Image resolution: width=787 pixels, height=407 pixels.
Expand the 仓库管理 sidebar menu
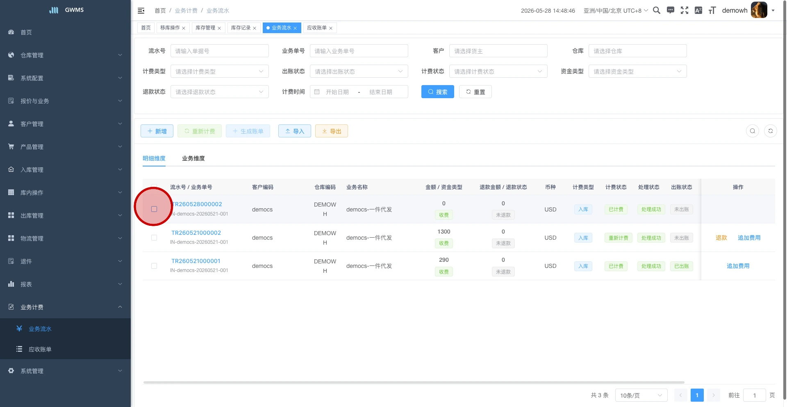pos(65,55)
